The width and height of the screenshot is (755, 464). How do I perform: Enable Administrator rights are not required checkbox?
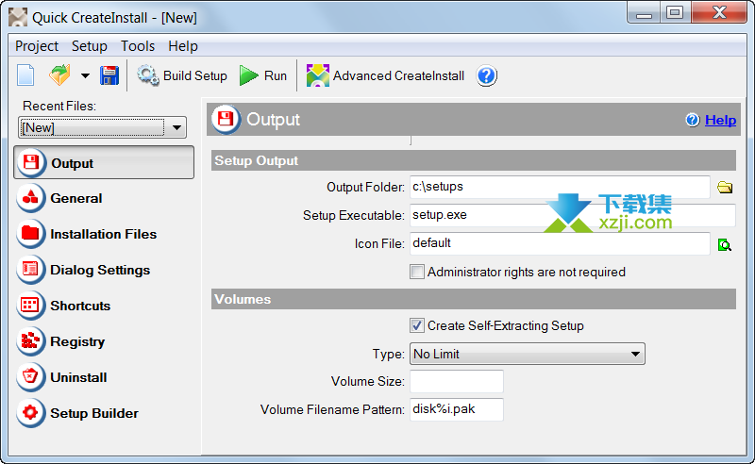(x=417, y=272)
